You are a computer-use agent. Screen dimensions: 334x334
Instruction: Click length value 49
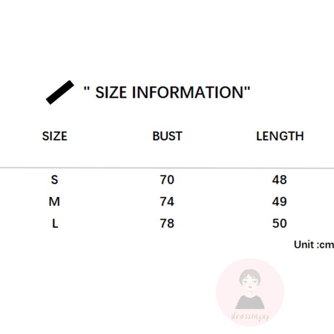pyautogui.click(x=279, y=202)
